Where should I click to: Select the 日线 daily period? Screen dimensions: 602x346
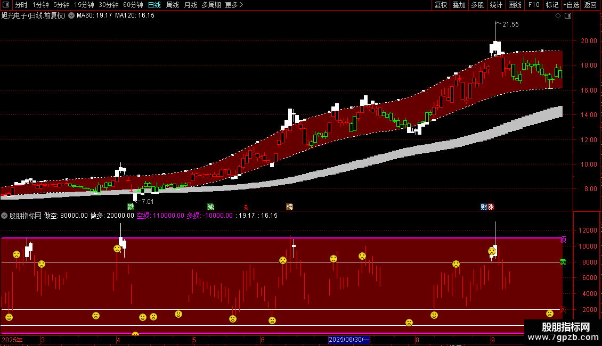click(154, 5)
